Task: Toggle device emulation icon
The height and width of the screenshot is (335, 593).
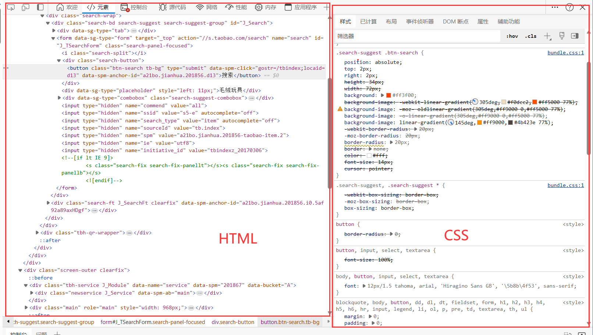Action: (25, 7)
